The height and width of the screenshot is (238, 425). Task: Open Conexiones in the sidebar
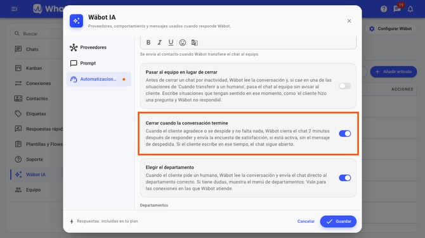[x=37, y=84]
